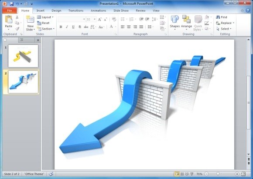Toggle Underline formatting

tap(73, 27)
